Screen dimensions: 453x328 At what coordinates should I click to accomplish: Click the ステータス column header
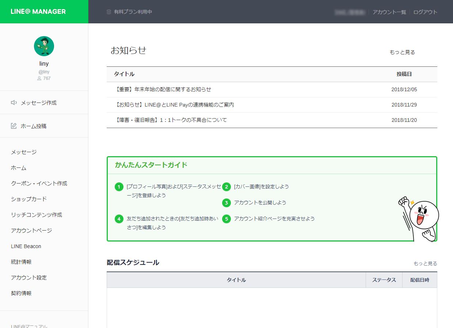point(384,280)
